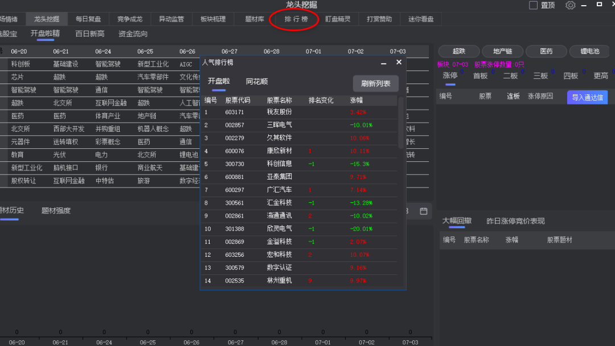Select the 昨日涨停竞价表现 tab
The width and height of the screenshot is (615, 346).
click(x=515, y=221)
